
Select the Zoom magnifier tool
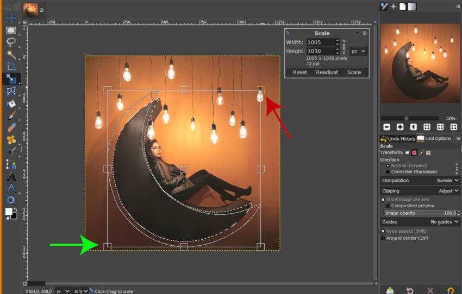click(11, 201)
